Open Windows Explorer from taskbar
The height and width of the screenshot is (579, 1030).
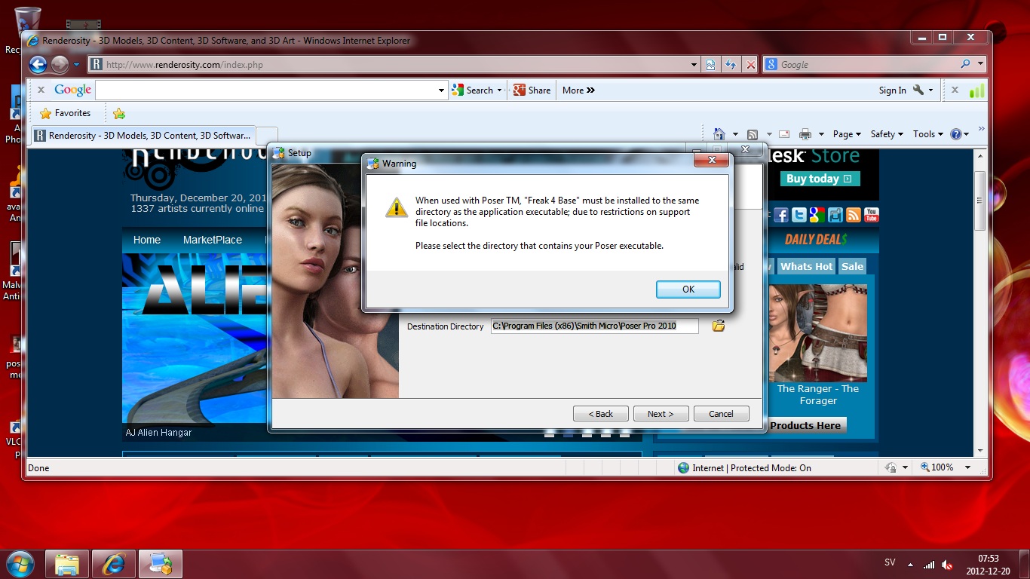point(66,564)
